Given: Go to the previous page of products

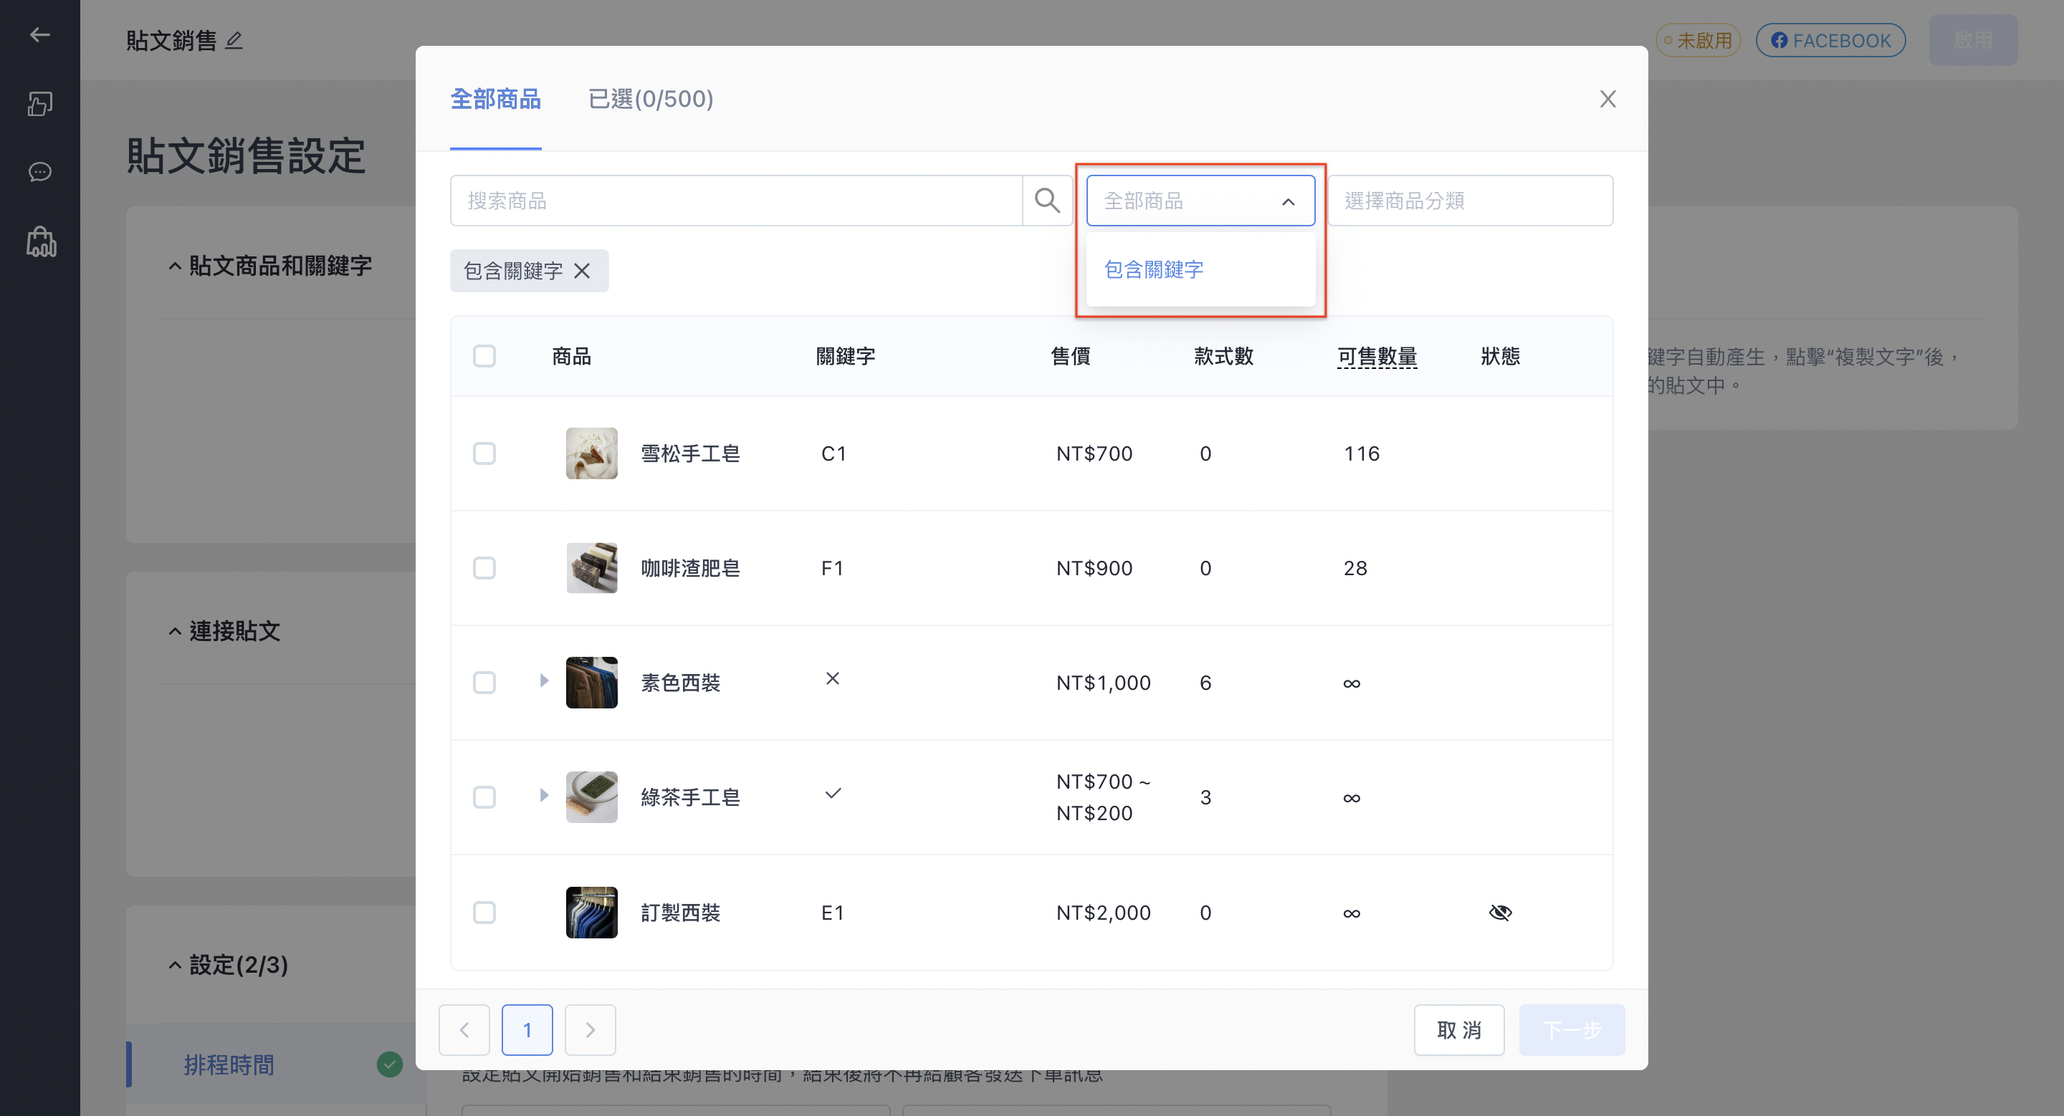Looking at the screenshot, I should point(464,1029).
